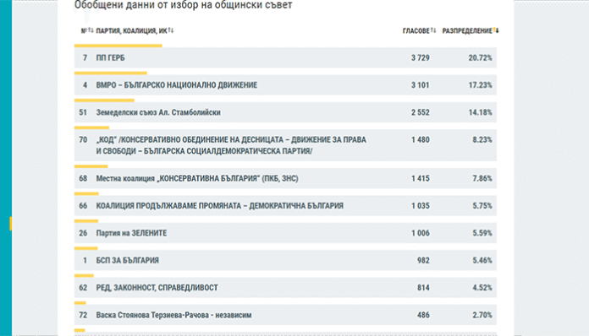
Task: Click yellow progress bar above Земеделски съюз row
Action: (x=104, y=100)
